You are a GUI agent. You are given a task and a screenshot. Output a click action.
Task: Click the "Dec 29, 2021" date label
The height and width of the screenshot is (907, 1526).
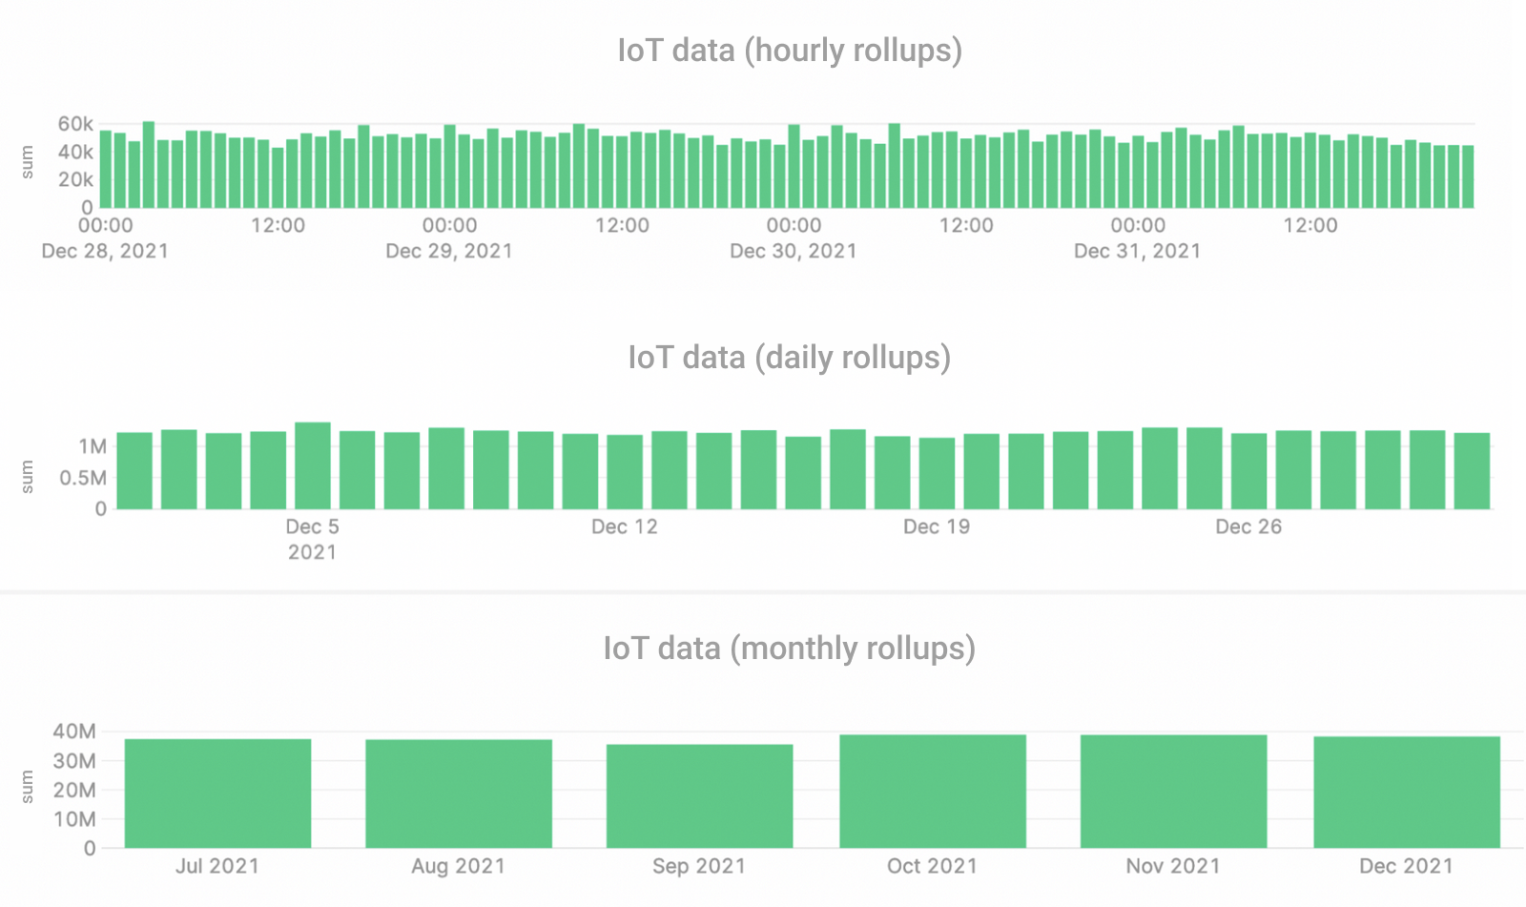tap(449, 252)
